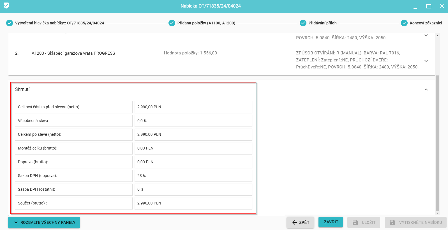This screenshot has height=230, width=448.
Task: Click the Všeobecná sleva value field
Action: coord(193,121)
